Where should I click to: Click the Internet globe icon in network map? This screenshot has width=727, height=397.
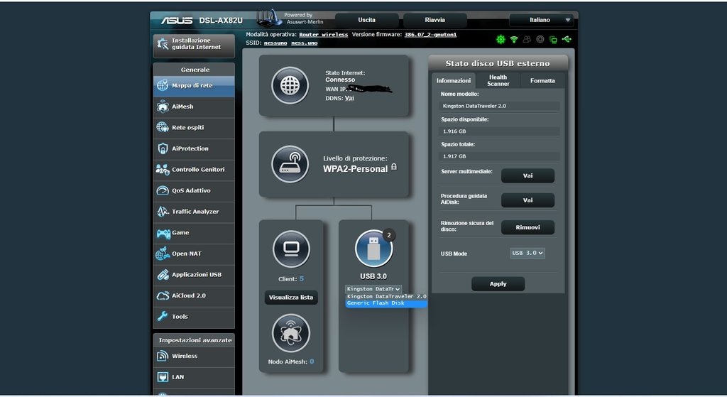(290, 85)
